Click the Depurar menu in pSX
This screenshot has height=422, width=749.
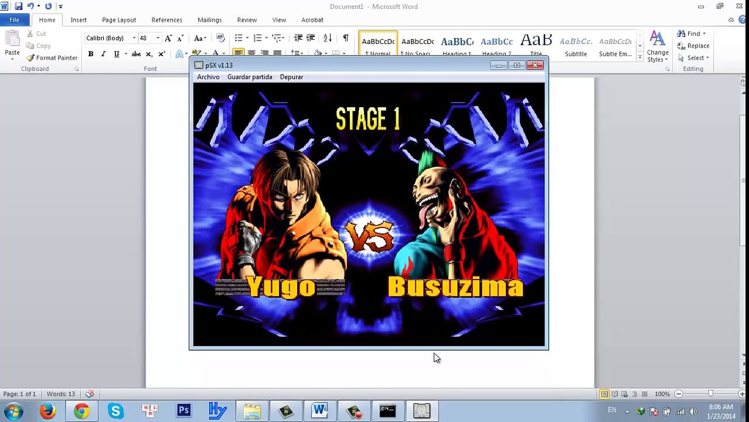point(291,77)
